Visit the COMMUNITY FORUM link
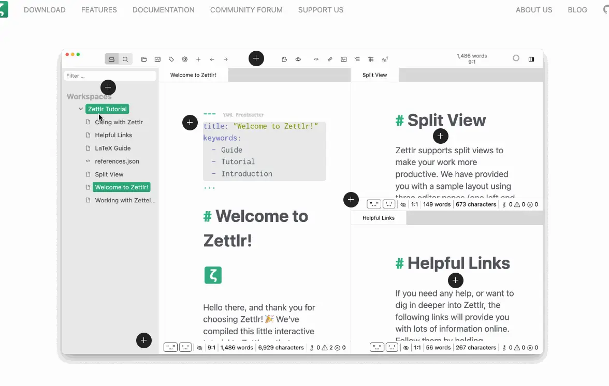 click(246, 10)
